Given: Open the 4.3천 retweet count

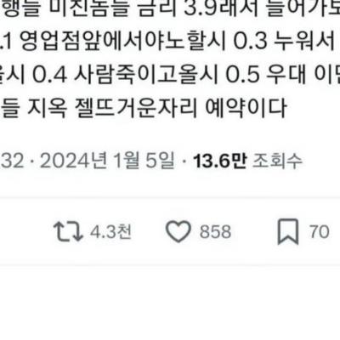Looking at the screenshot, I should pyautogui.click(x=110, y=232).
